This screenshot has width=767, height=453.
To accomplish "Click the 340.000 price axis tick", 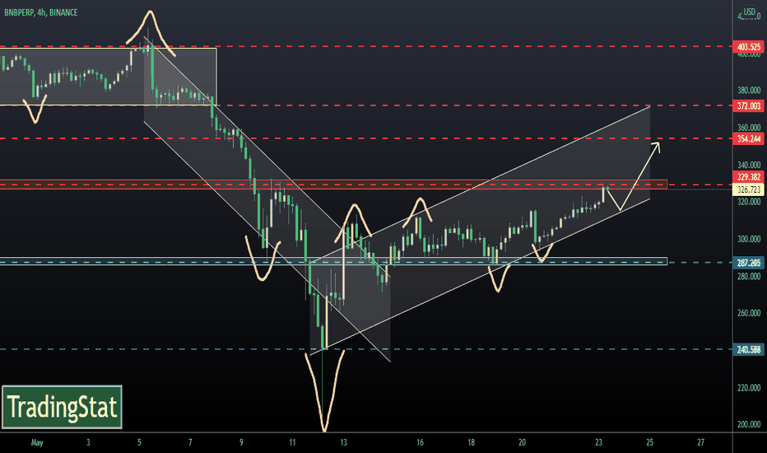I will (749, 165).
